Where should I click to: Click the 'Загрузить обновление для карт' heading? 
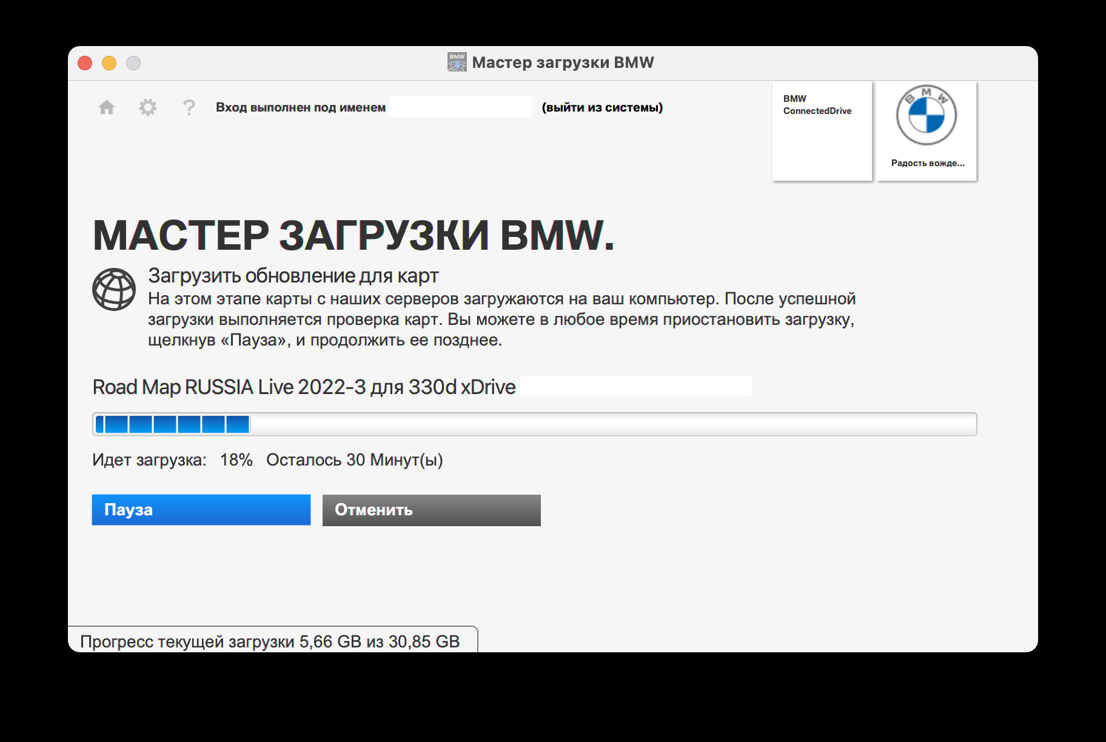pyautogui.click(x=293, y=276)
